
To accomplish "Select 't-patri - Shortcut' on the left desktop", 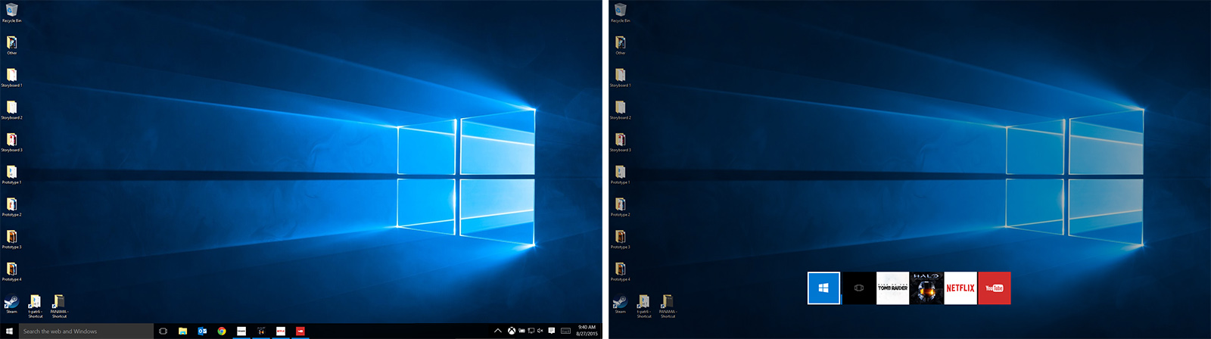I will [35, 306].
